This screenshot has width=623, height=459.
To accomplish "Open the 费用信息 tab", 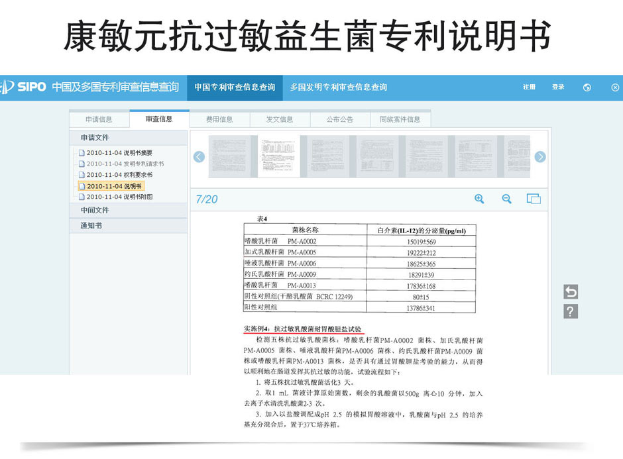I will click(219, 119).
